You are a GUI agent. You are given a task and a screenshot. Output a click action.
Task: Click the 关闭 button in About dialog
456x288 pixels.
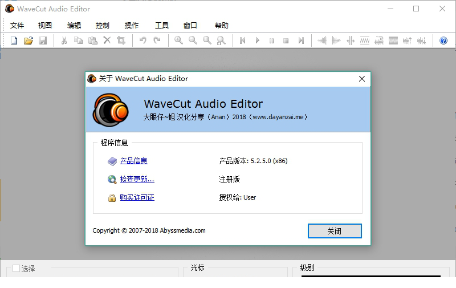coord(335,231)
